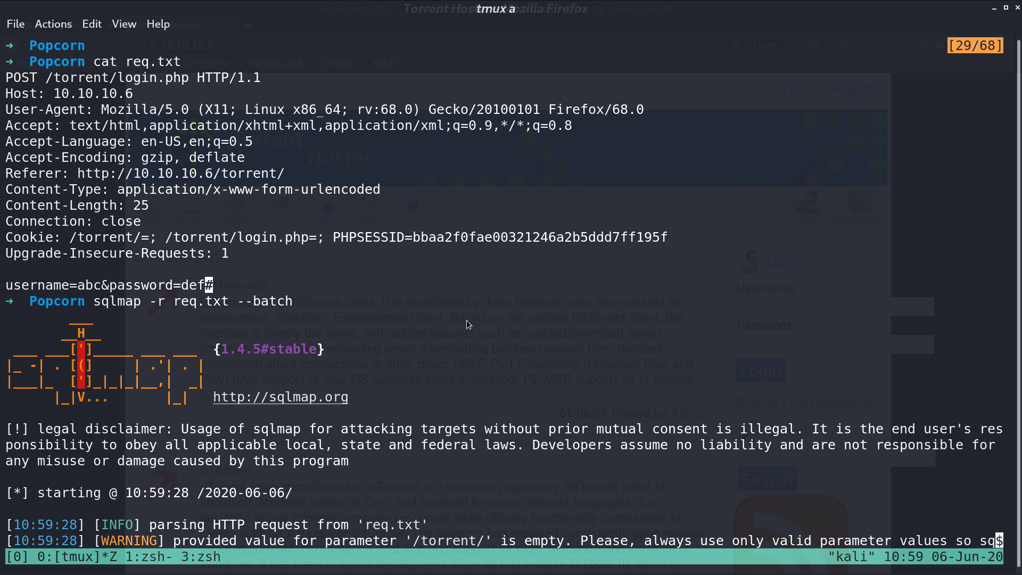
Task: Click the Content-Type header line
Action: pyautogui.click(x=193, y=190)
